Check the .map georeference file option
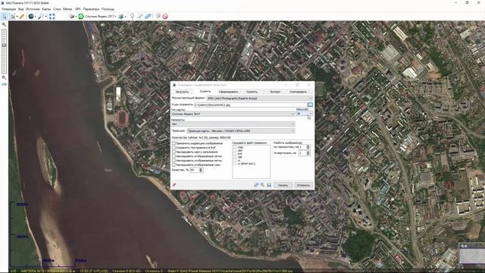Image resolution: width=485 pixels, height=273 pixels. (235, 147)
